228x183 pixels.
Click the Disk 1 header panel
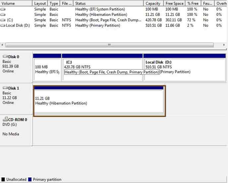tap(16, 99)
